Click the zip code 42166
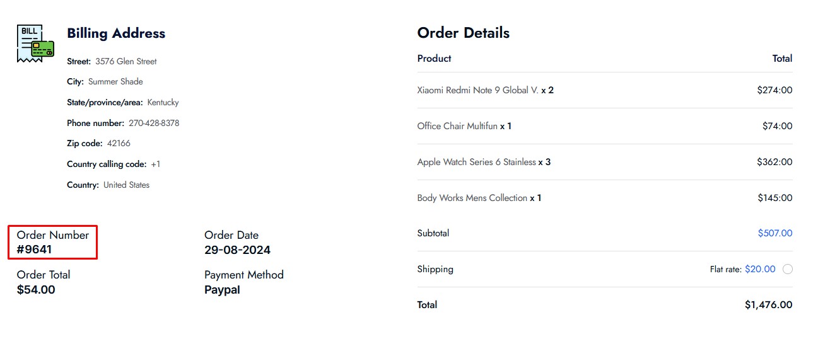818x339 pixels. [119, 143]
